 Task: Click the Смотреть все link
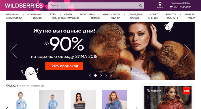[38, 86]
